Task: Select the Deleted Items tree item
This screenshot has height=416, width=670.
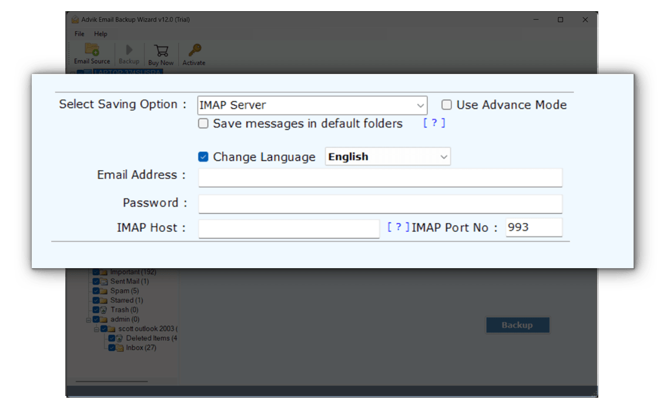Action: pos(151,339)
